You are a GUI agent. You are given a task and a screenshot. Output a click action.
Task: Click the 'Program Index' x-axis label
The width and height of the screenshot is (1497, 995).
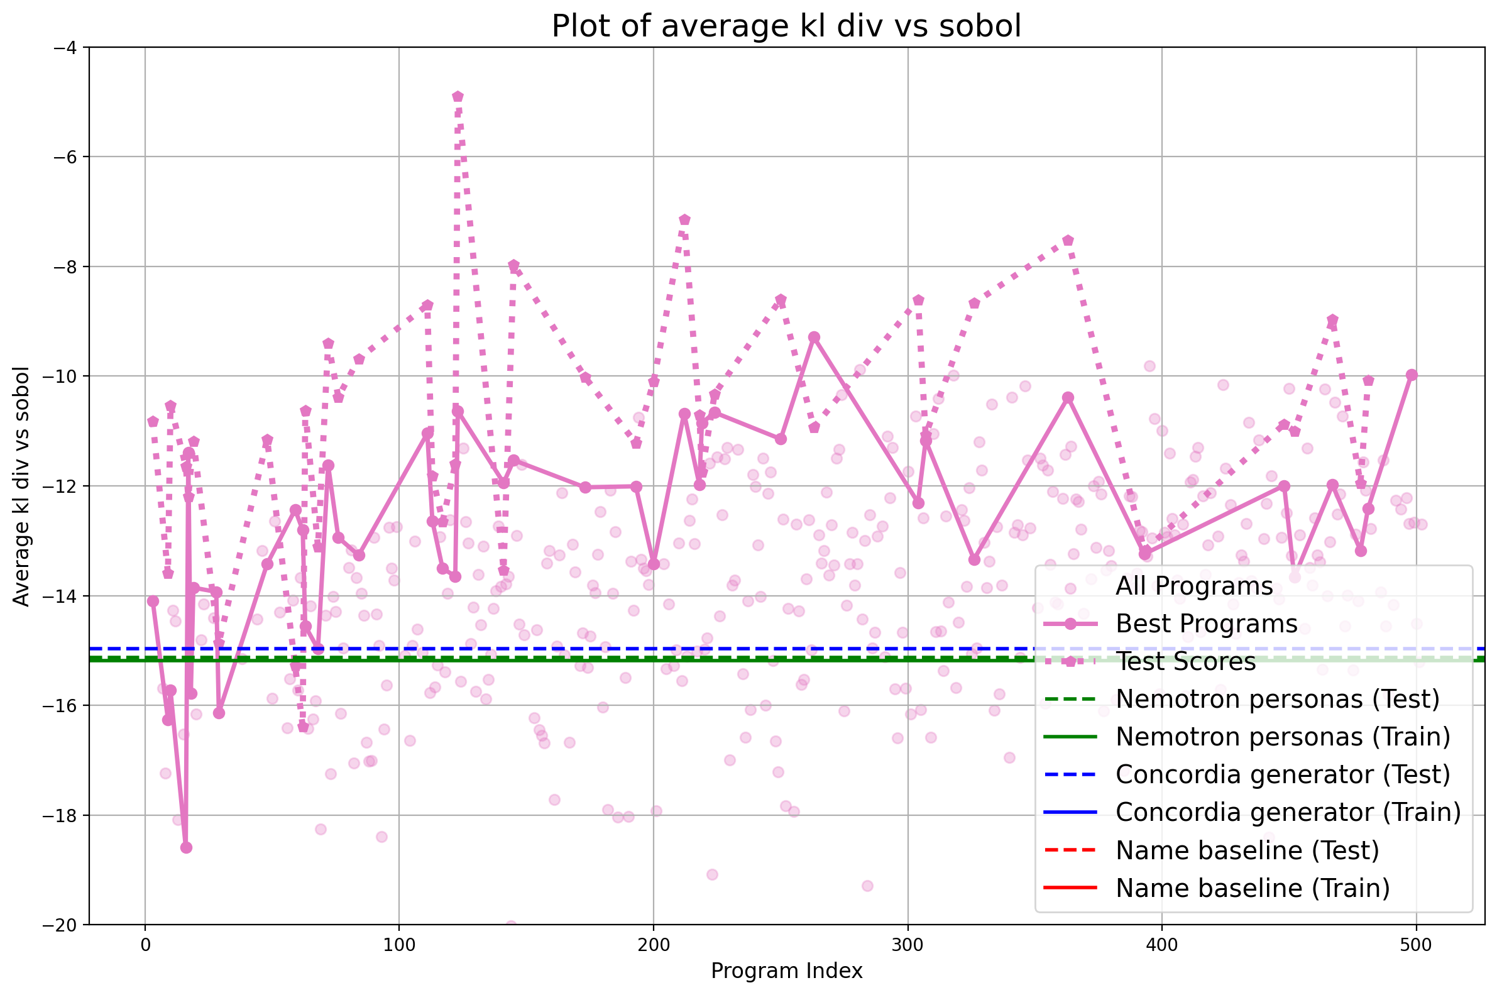click(x=787, y=971)
